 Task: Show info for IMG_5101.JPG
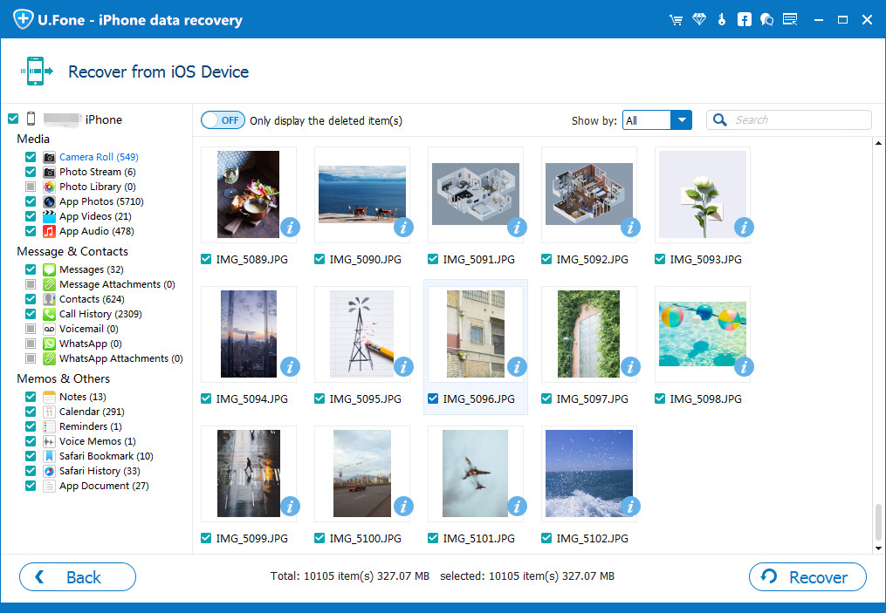(517, 507)
